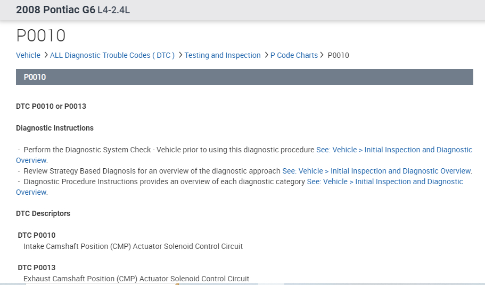Open See link after Diagnostic Procedure Instructions
485x285 pixels.
point(385,182)
